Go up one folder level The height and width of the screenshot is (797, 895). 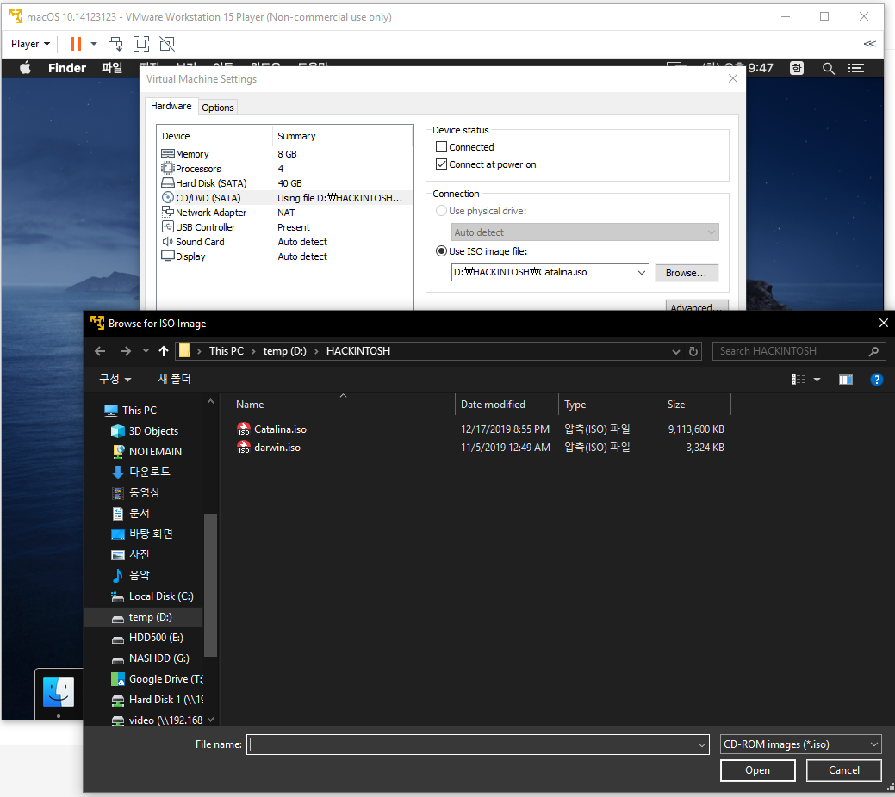point(164,351)
